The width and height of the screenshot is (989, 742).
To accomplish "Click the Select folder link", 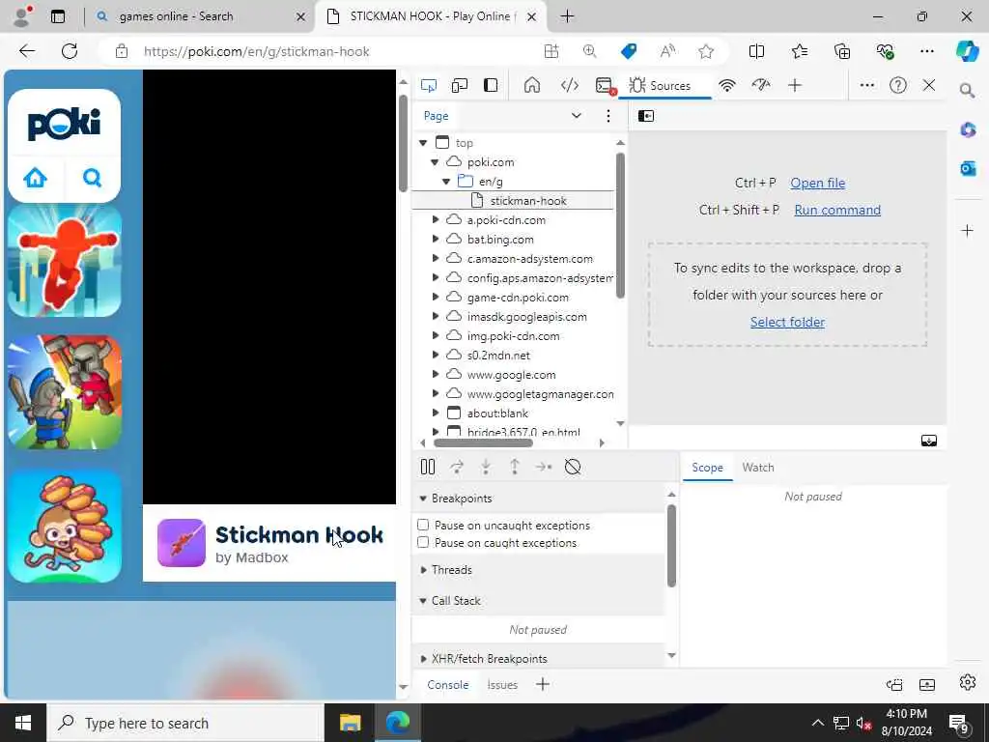I will click(787, 323).
